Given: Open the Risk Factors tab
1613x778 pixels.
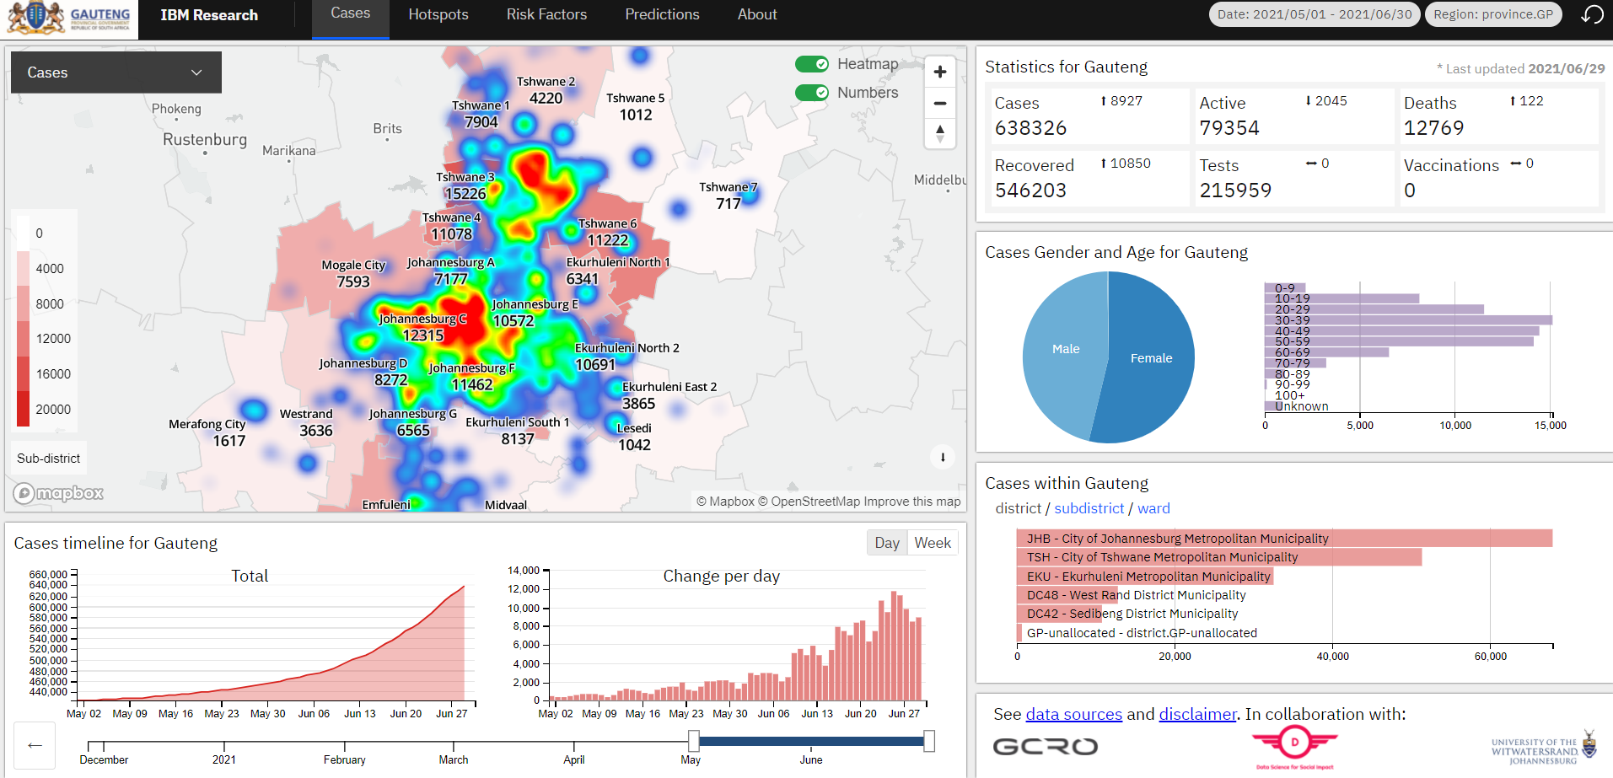Looking at the screenshot, I should (x=546, y=14).
